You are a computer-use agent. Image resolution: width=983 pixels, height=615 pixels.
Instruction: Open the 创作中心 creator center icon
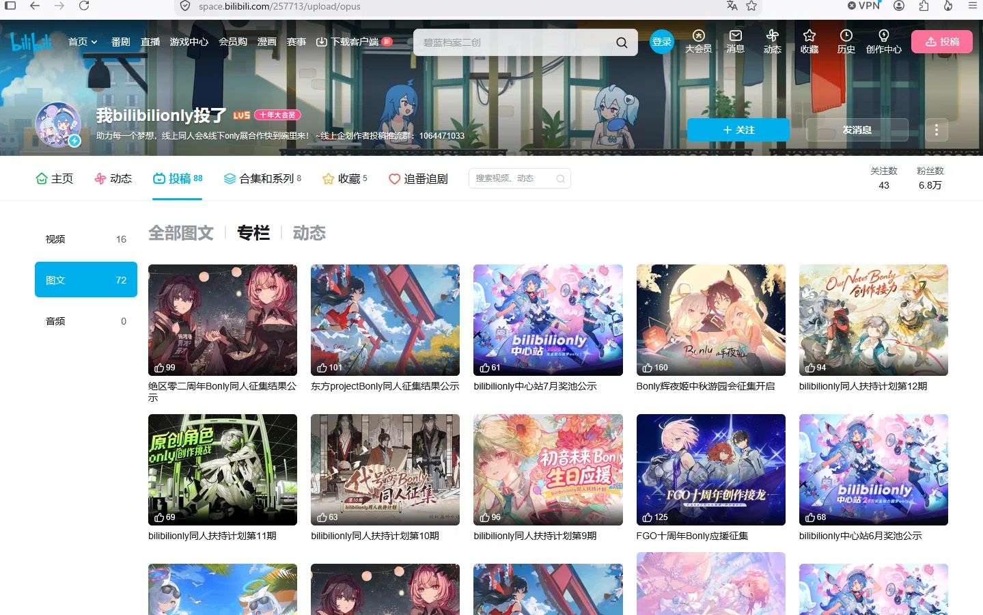point(884,42)
